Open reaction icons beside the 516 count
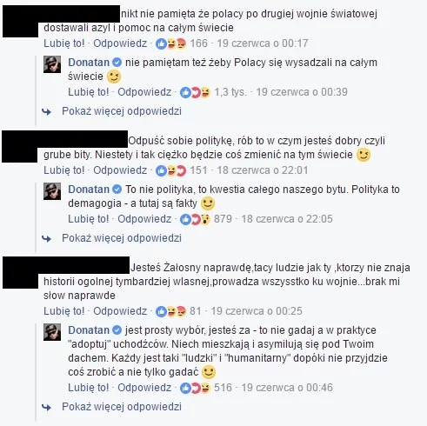This screenshot has width=427, height=426. point(195,388)
